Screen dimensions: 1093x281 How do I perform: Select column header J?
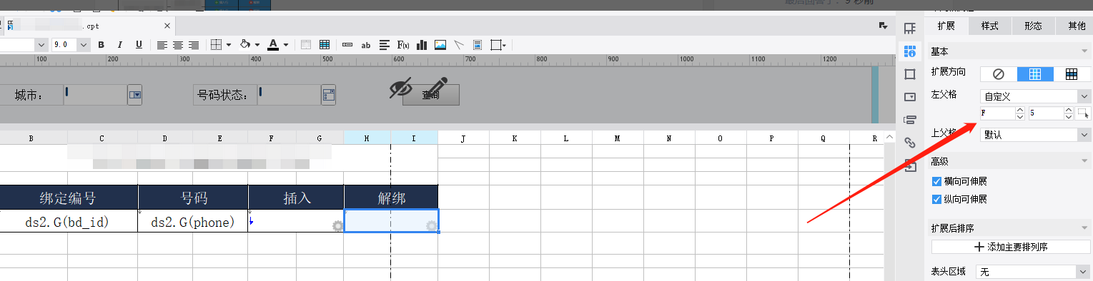(x=463, y=138)
